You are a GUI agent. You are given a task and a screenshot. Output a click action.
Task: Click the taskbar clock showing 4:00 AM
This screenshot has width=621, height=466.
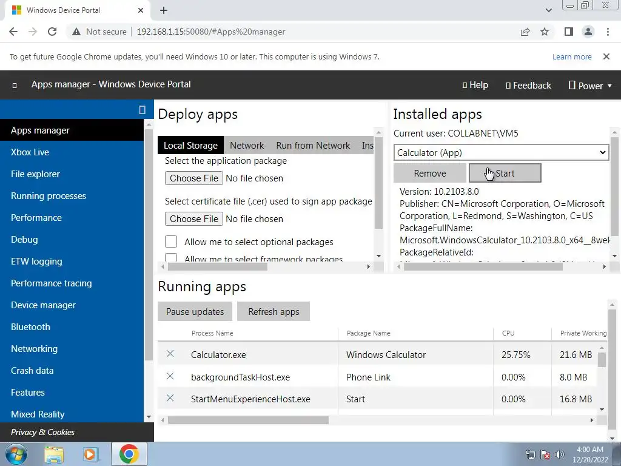pos(589,454)
